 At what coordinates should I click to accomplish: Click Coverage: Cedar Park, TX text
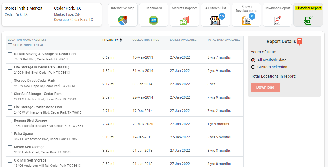[x=73, y=20]
